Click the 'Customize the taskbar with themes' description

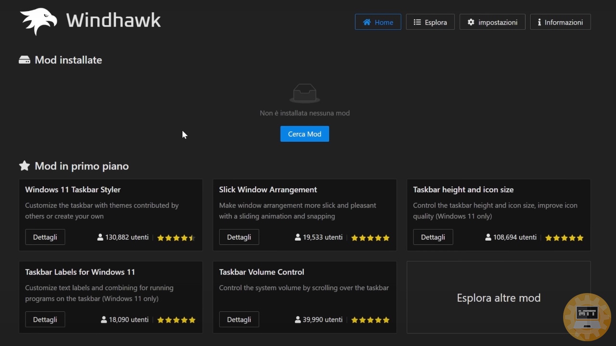[102, 211]
